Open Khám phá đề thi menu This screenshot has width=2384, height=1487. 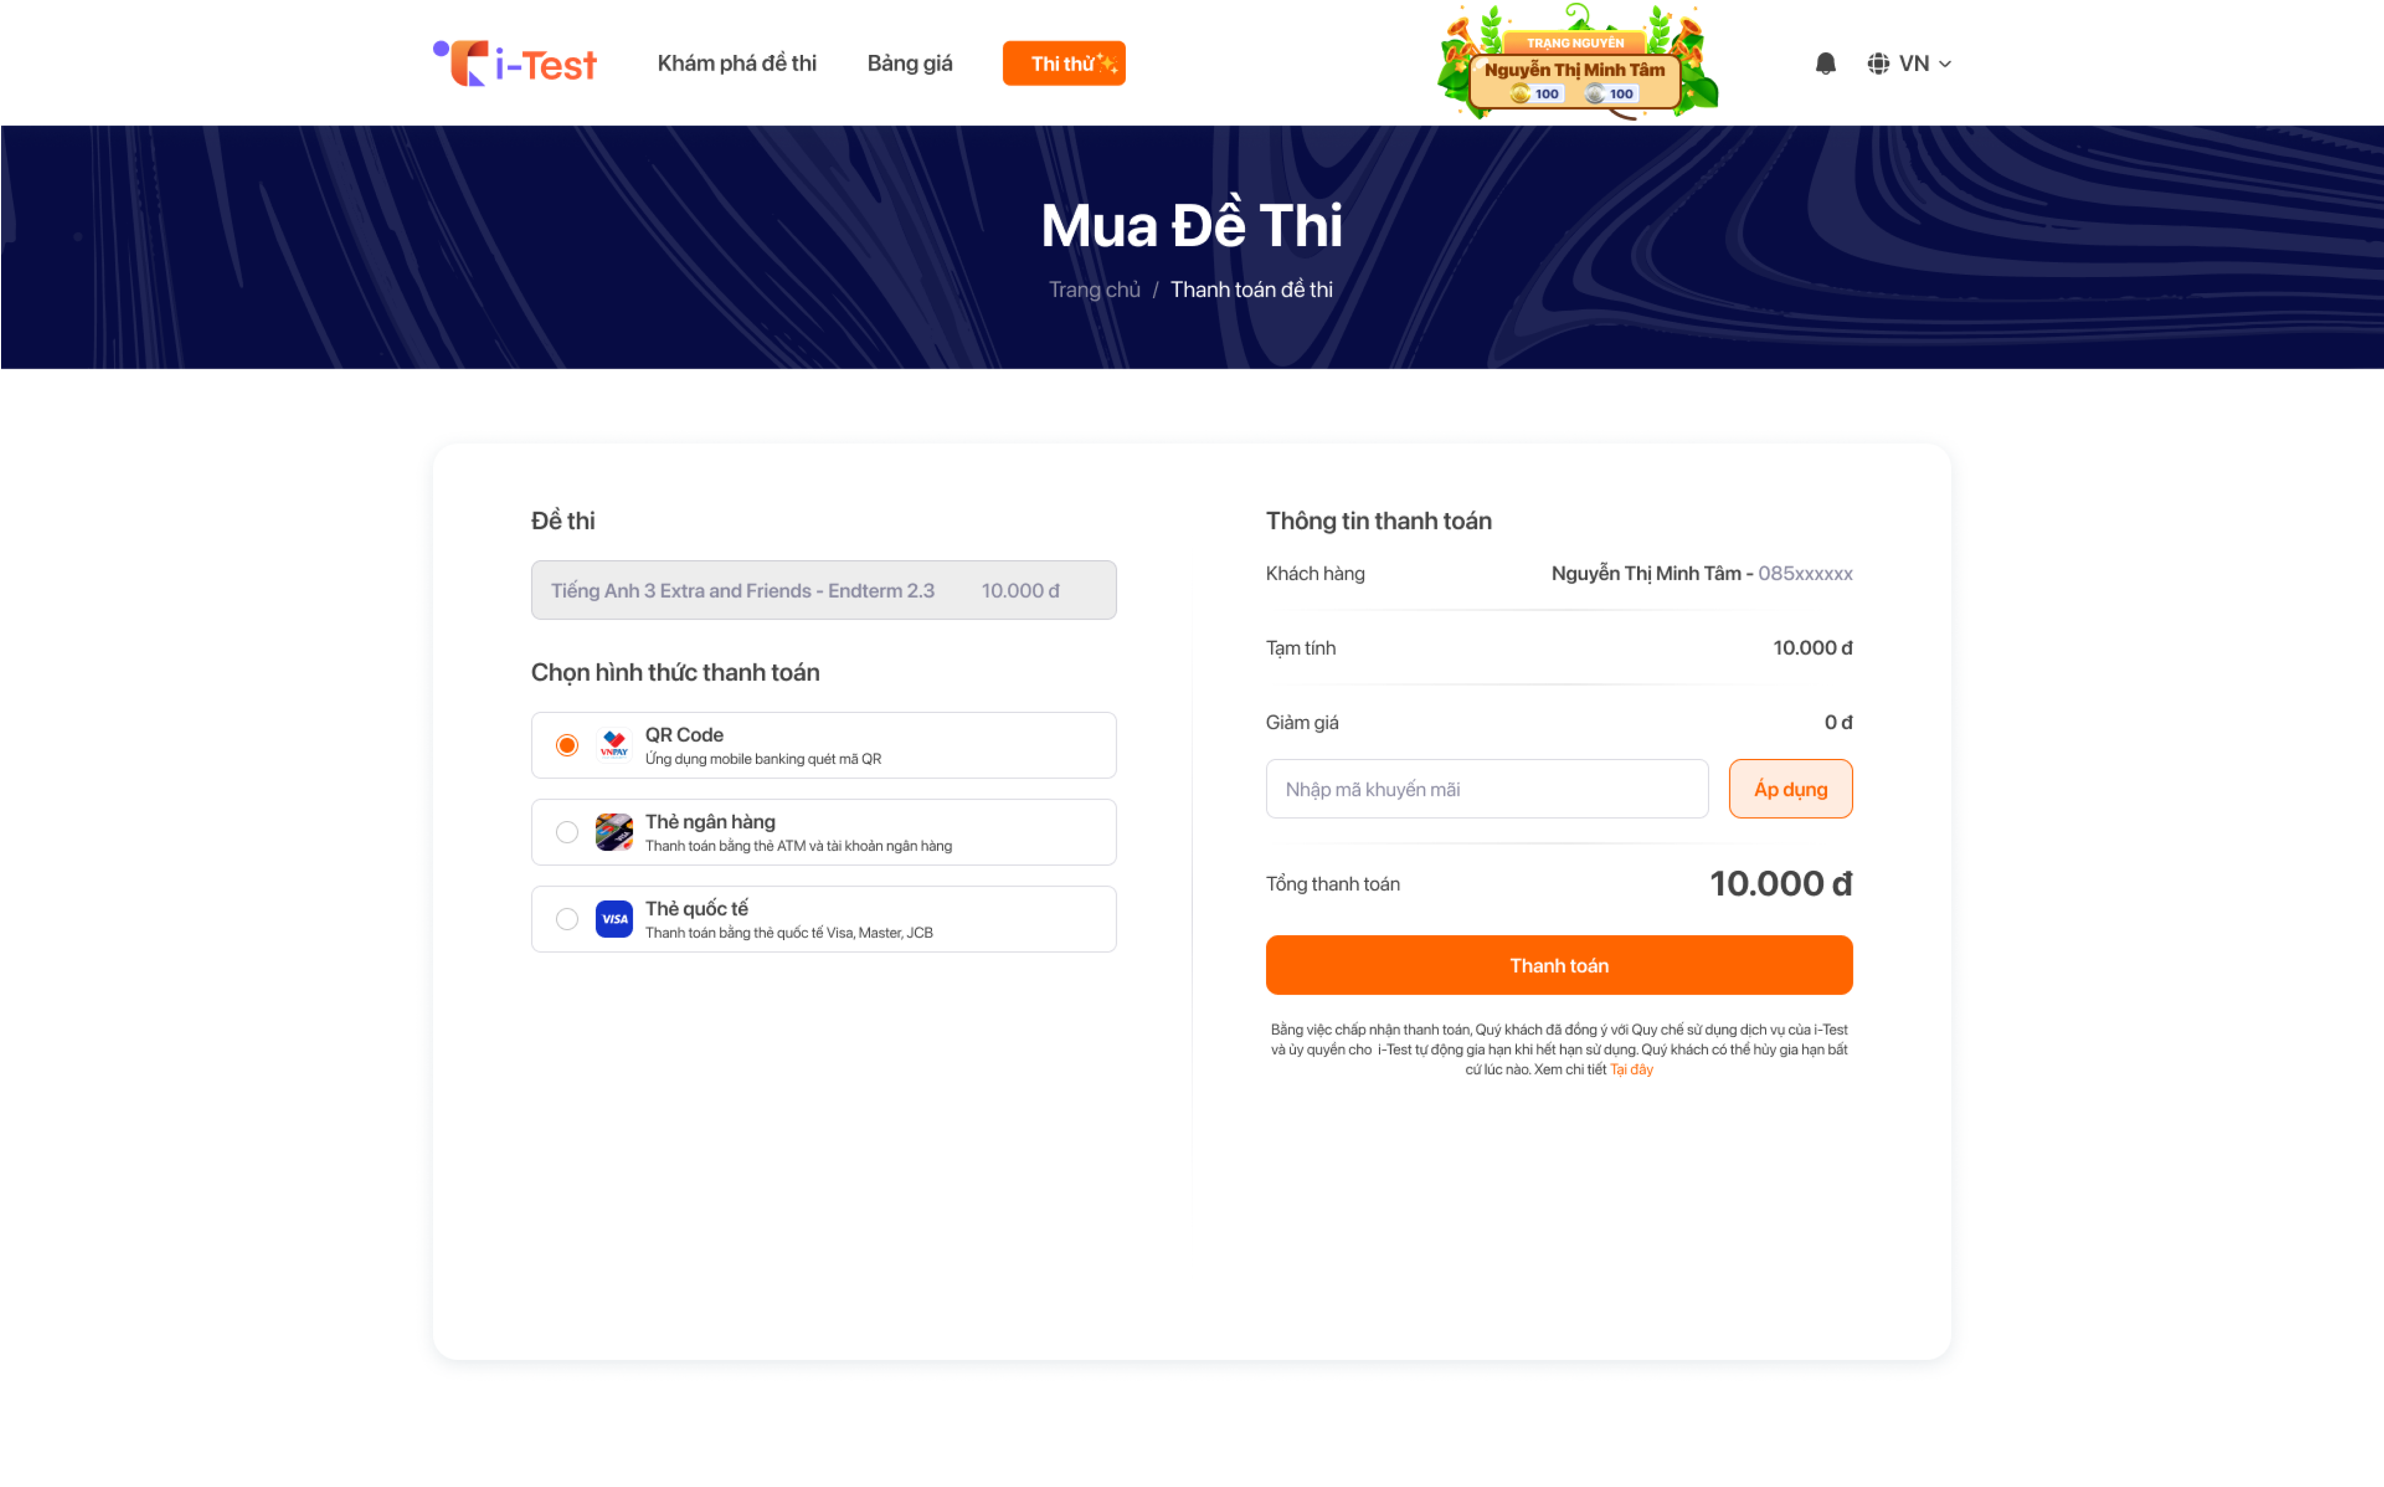coord(737,64)
